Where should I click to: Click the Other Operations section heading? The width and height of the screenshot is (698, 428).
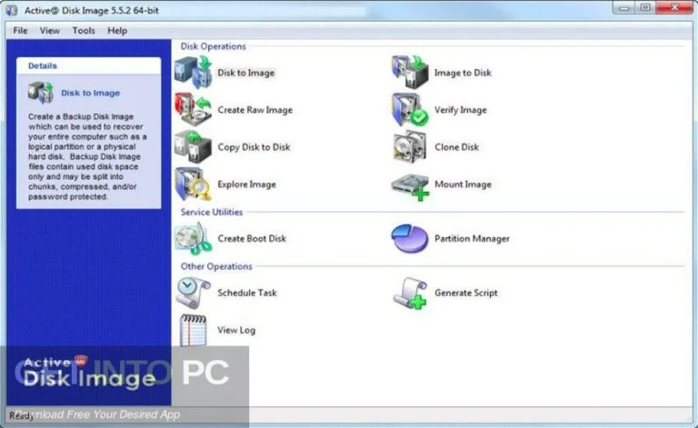(x=216, y=266)
